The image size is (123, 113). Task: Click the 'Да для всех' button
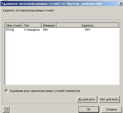coord(87,99)
